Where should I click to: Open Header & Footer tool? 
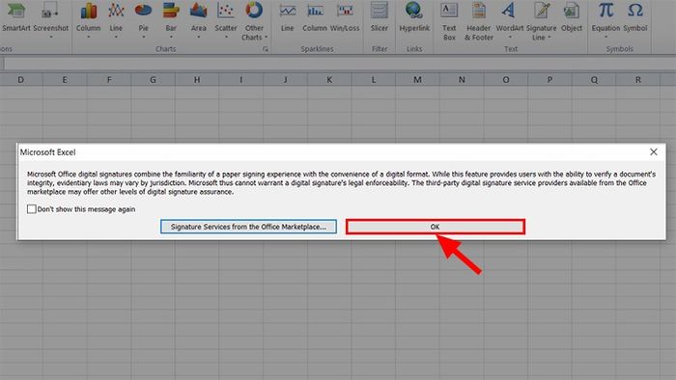tap(479, 20)
